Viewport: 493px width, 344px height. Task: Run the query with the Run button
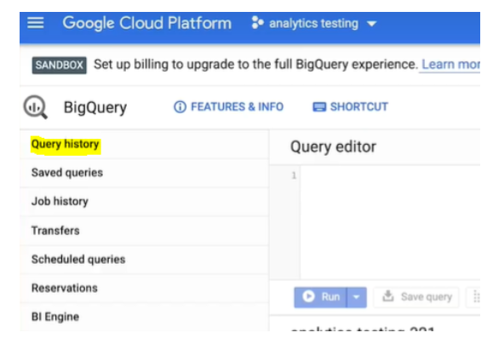coord(321,297)
